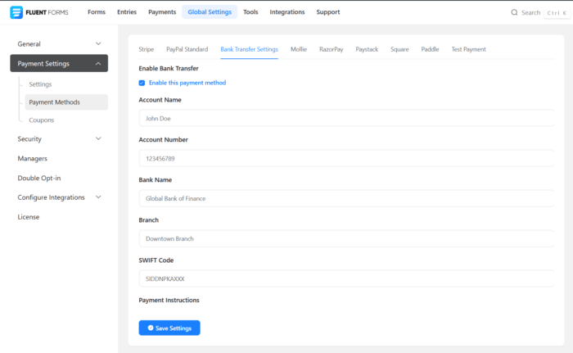
Task: Select the Mollie payment tab
Action: point(299,49)
